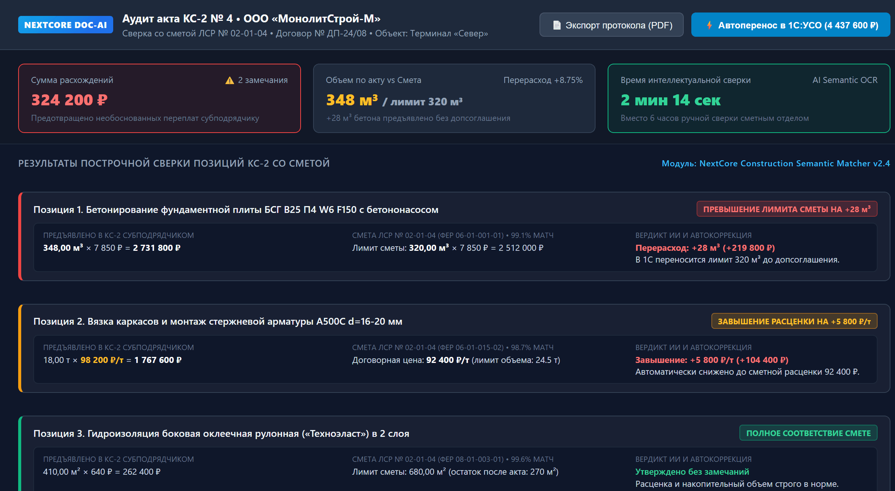Click the Завышение +5 800 ₽/т verdict
The image size is (895, 491).
coord(712,360)
